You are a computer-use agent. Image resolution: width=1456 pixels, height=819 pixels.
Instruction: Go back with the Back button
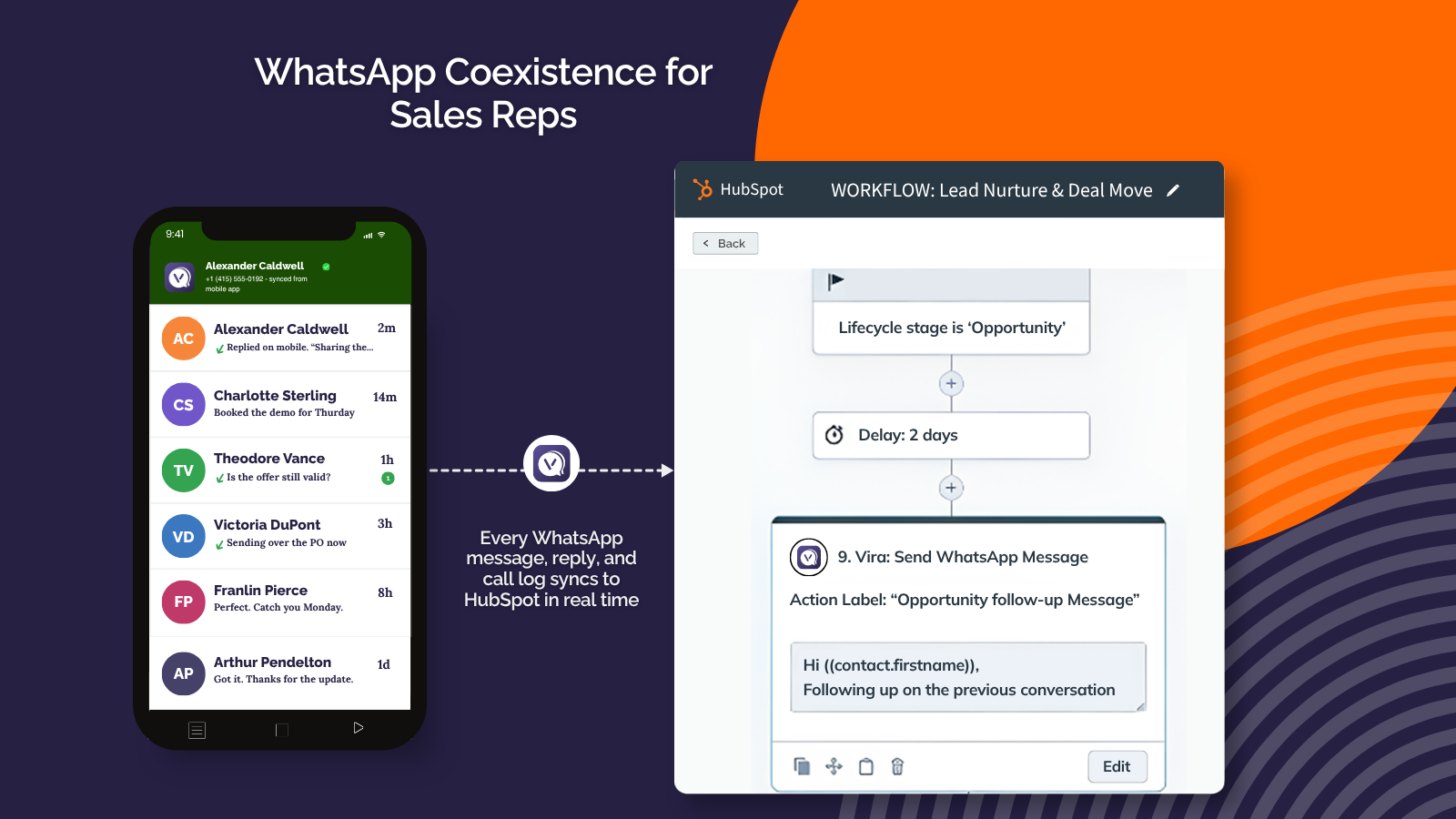[725, 243]
